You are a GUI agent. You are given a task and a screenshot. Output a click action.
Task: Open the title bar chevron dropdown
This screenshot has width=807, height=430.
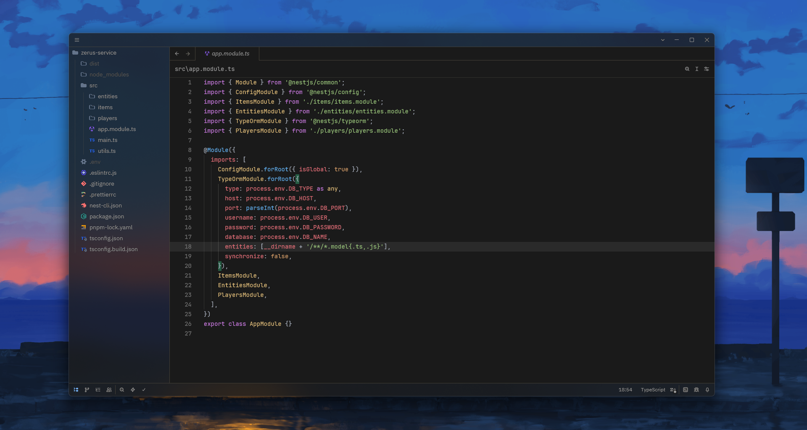click(x=663, y=40)
